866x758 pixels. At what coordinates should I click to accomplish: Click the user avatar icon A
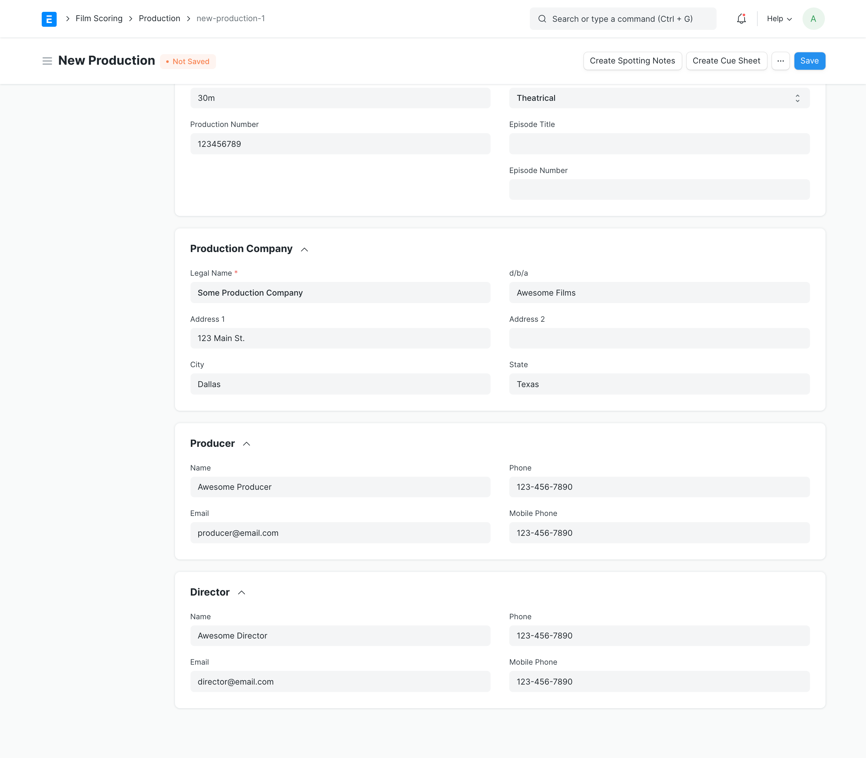click(x=813, y=19)
